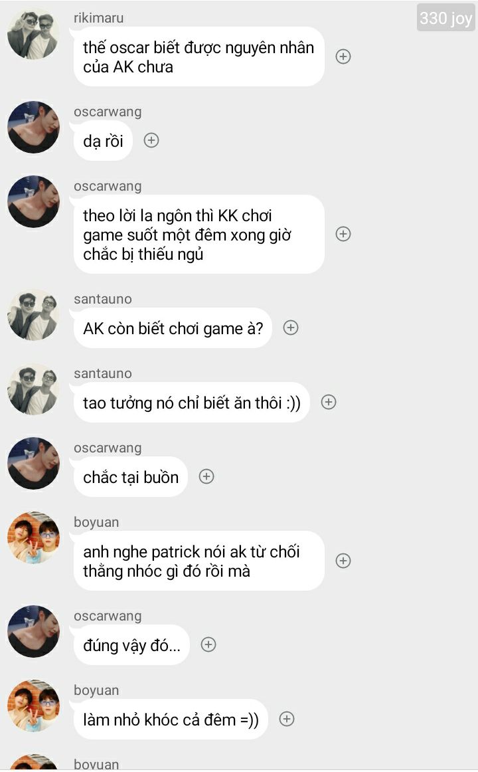Screen dimensions: 478x772
Task: Click santauno username above "tao tưởng nó" message
Action: coord(103,373)
